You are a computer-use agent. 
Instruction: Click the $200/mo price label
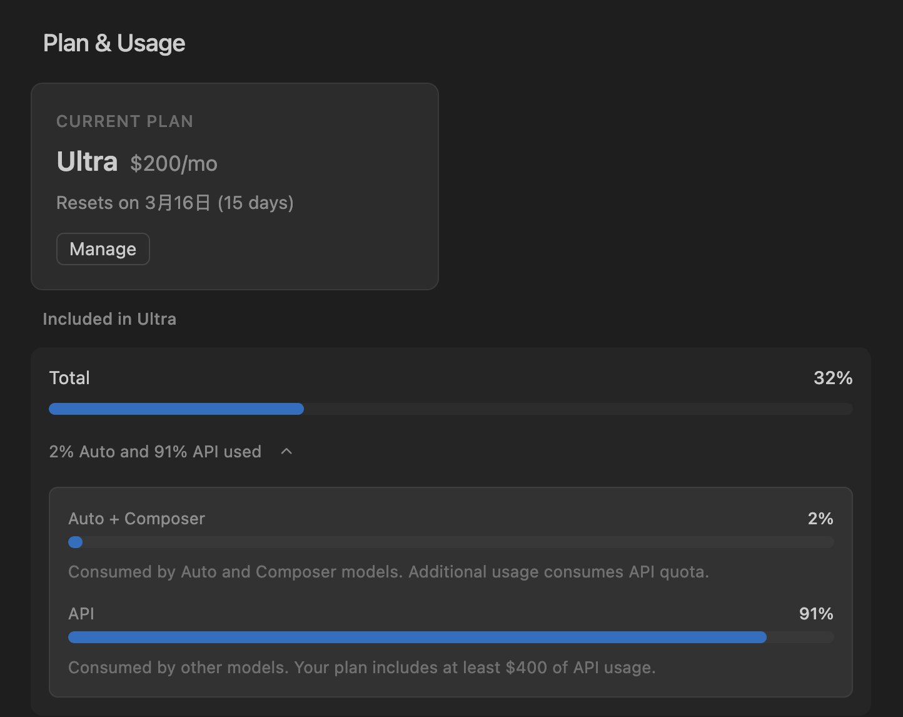point(174,164)
